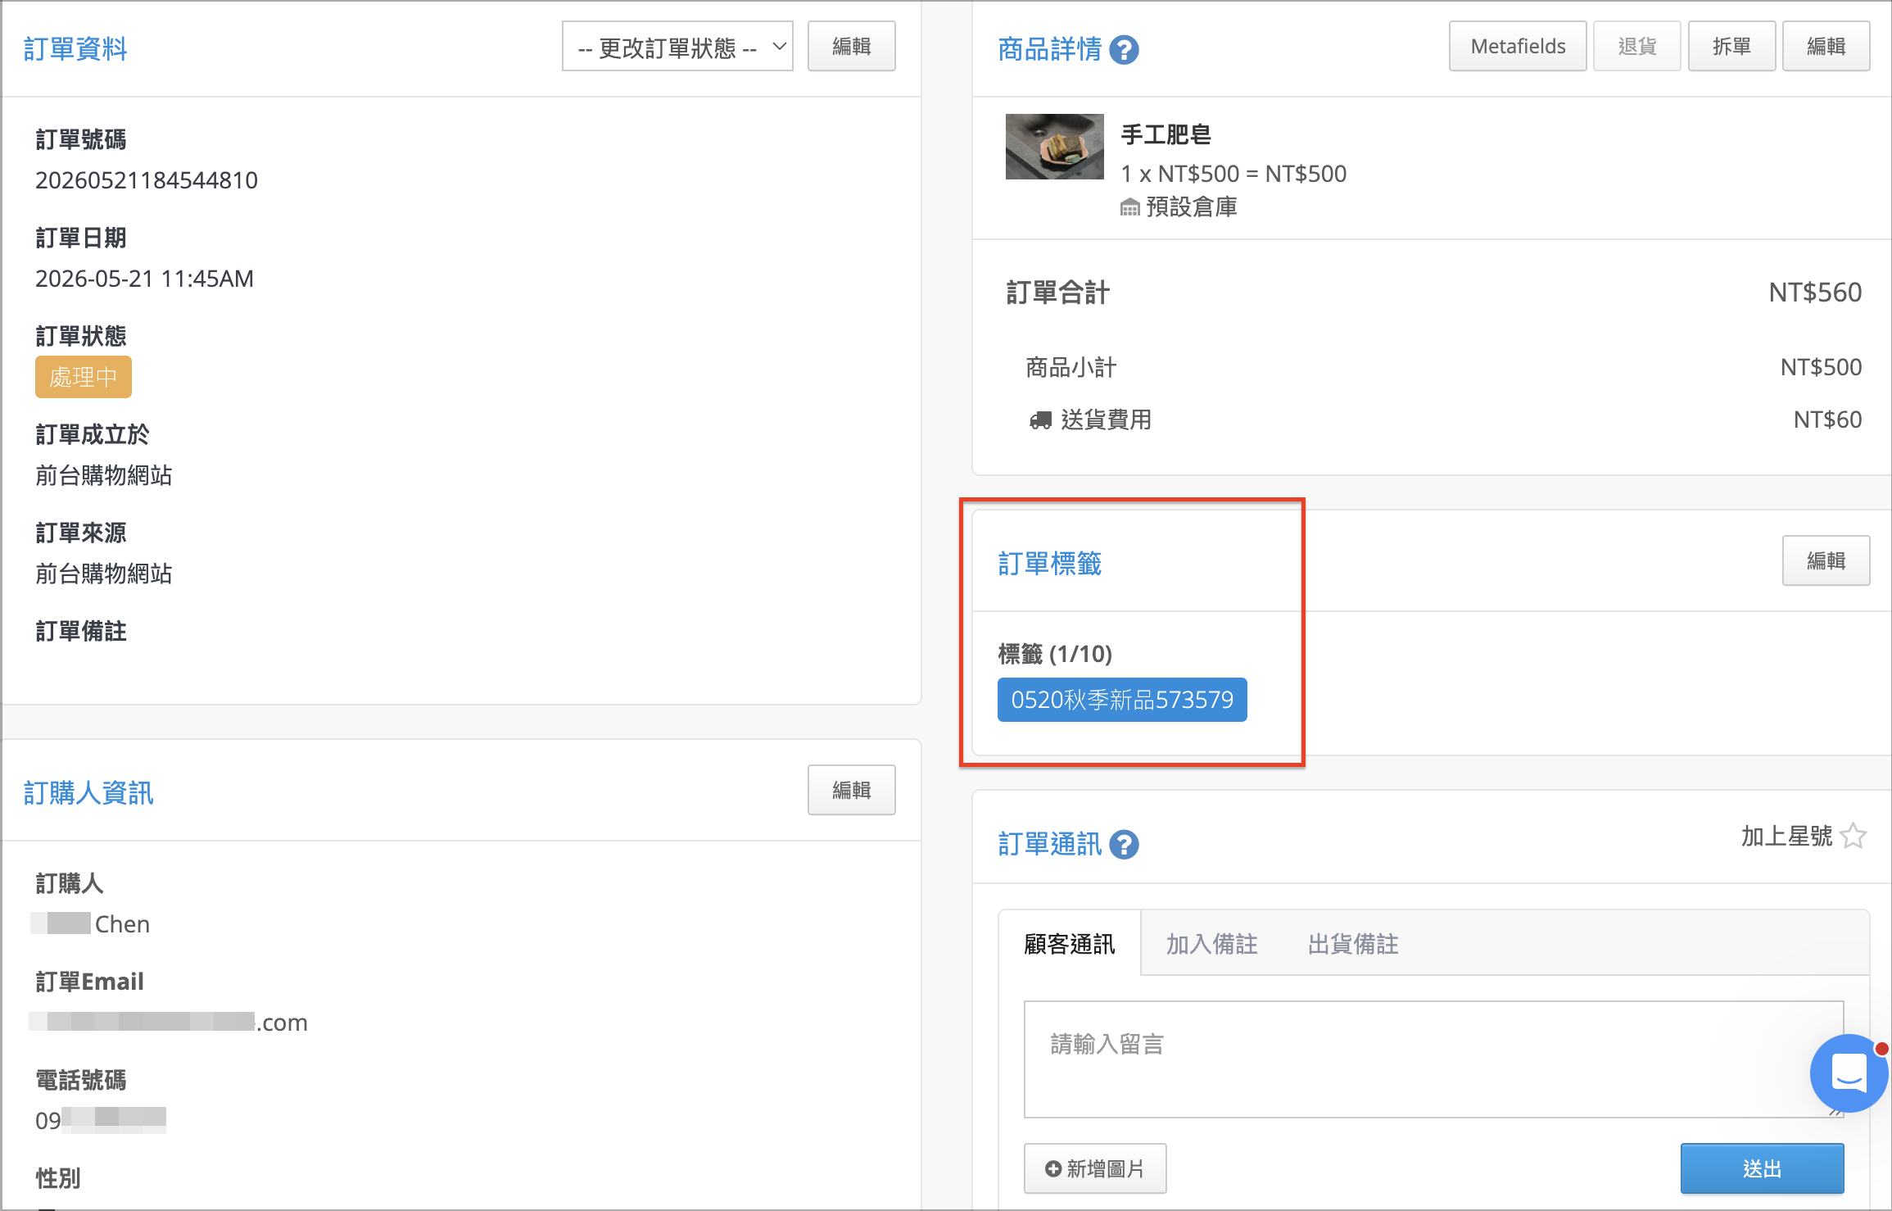Click the 訂單標籤 panel heading

click(1050, 564)
